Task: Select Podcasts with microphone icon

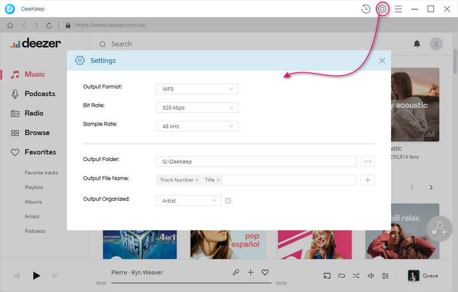Action: pyautogui.click(x=33, y=94)
